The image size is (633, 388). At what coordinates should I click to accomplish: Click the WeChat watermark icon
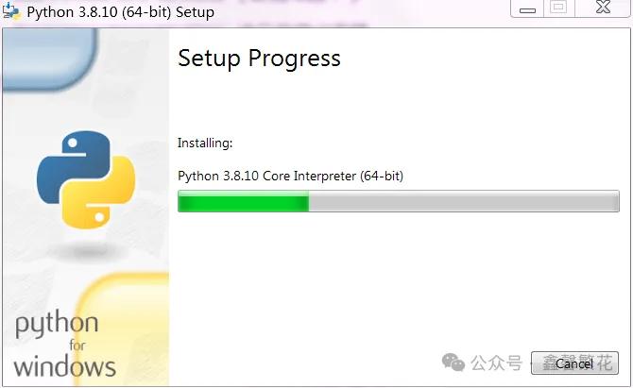[x=454, y=363]
